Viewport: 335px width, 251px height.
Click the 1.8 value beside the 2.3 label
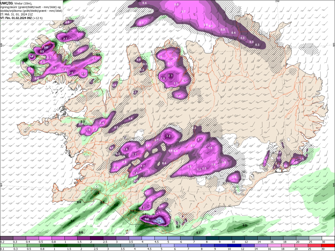pos(163,78)
